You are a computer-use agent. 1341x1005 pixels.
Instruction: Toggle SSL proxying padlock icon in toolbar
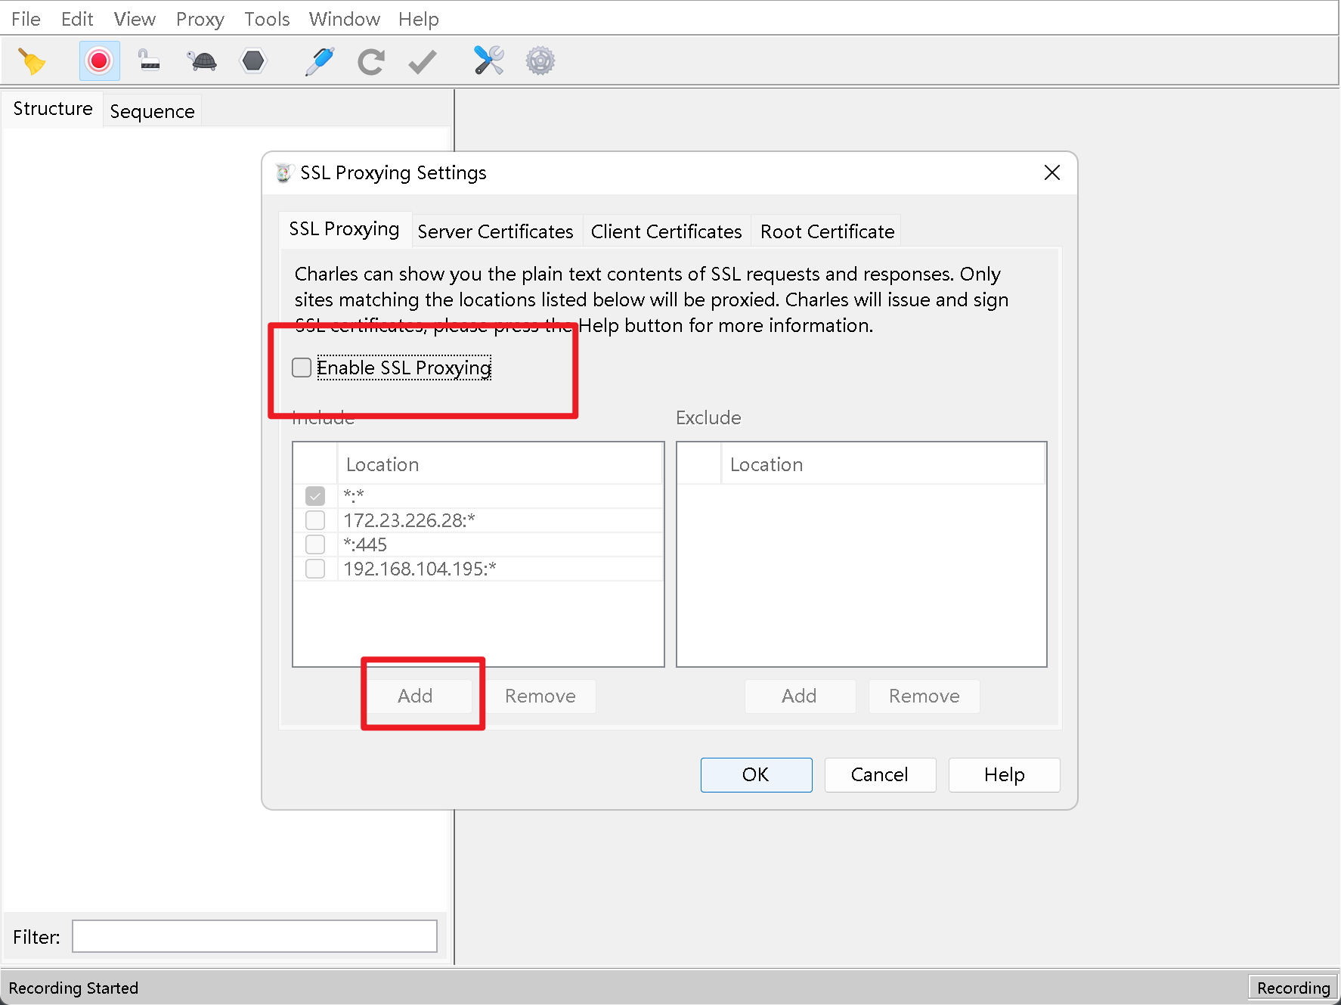coord(149,60)
